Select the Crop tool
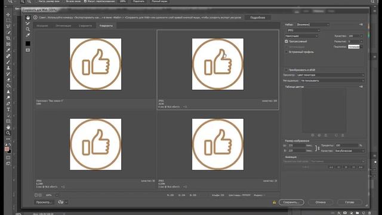382x215 pixels. click(8, 38)
